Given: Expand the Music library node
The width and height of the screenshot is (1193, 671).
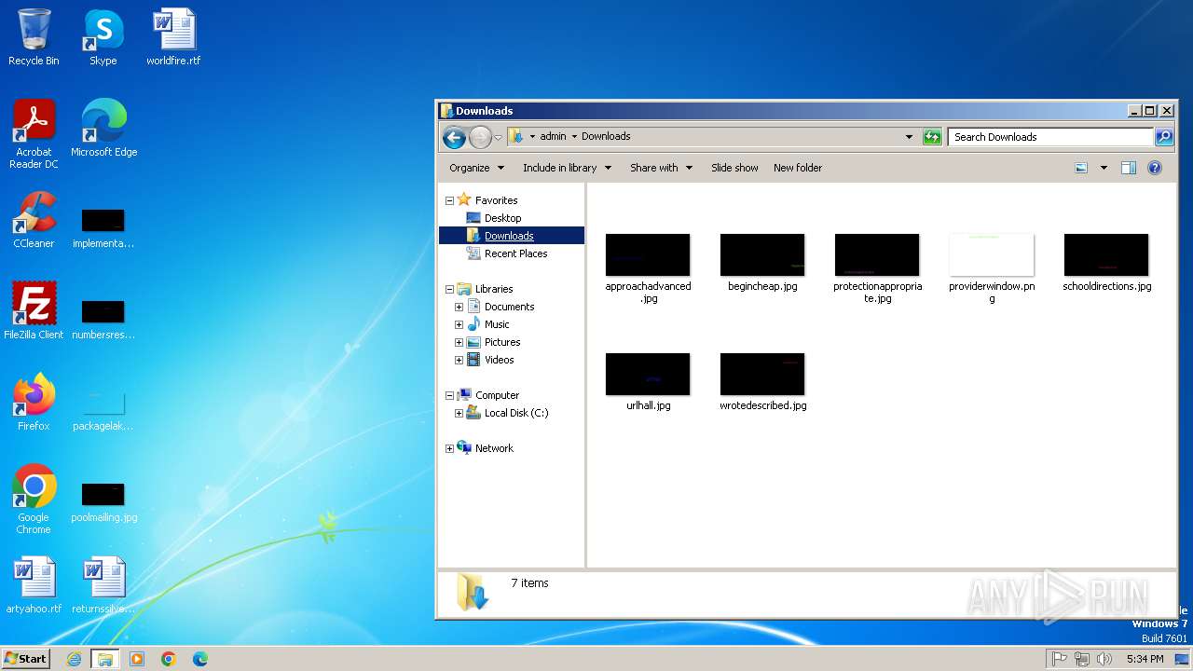Looking at the screenshot, I should tap(459, 324).
